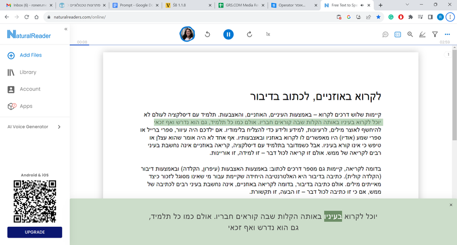Open the Chrome three-dot menu
The width and height of the screenshot is (457, 245).
[x=450, y=17]
